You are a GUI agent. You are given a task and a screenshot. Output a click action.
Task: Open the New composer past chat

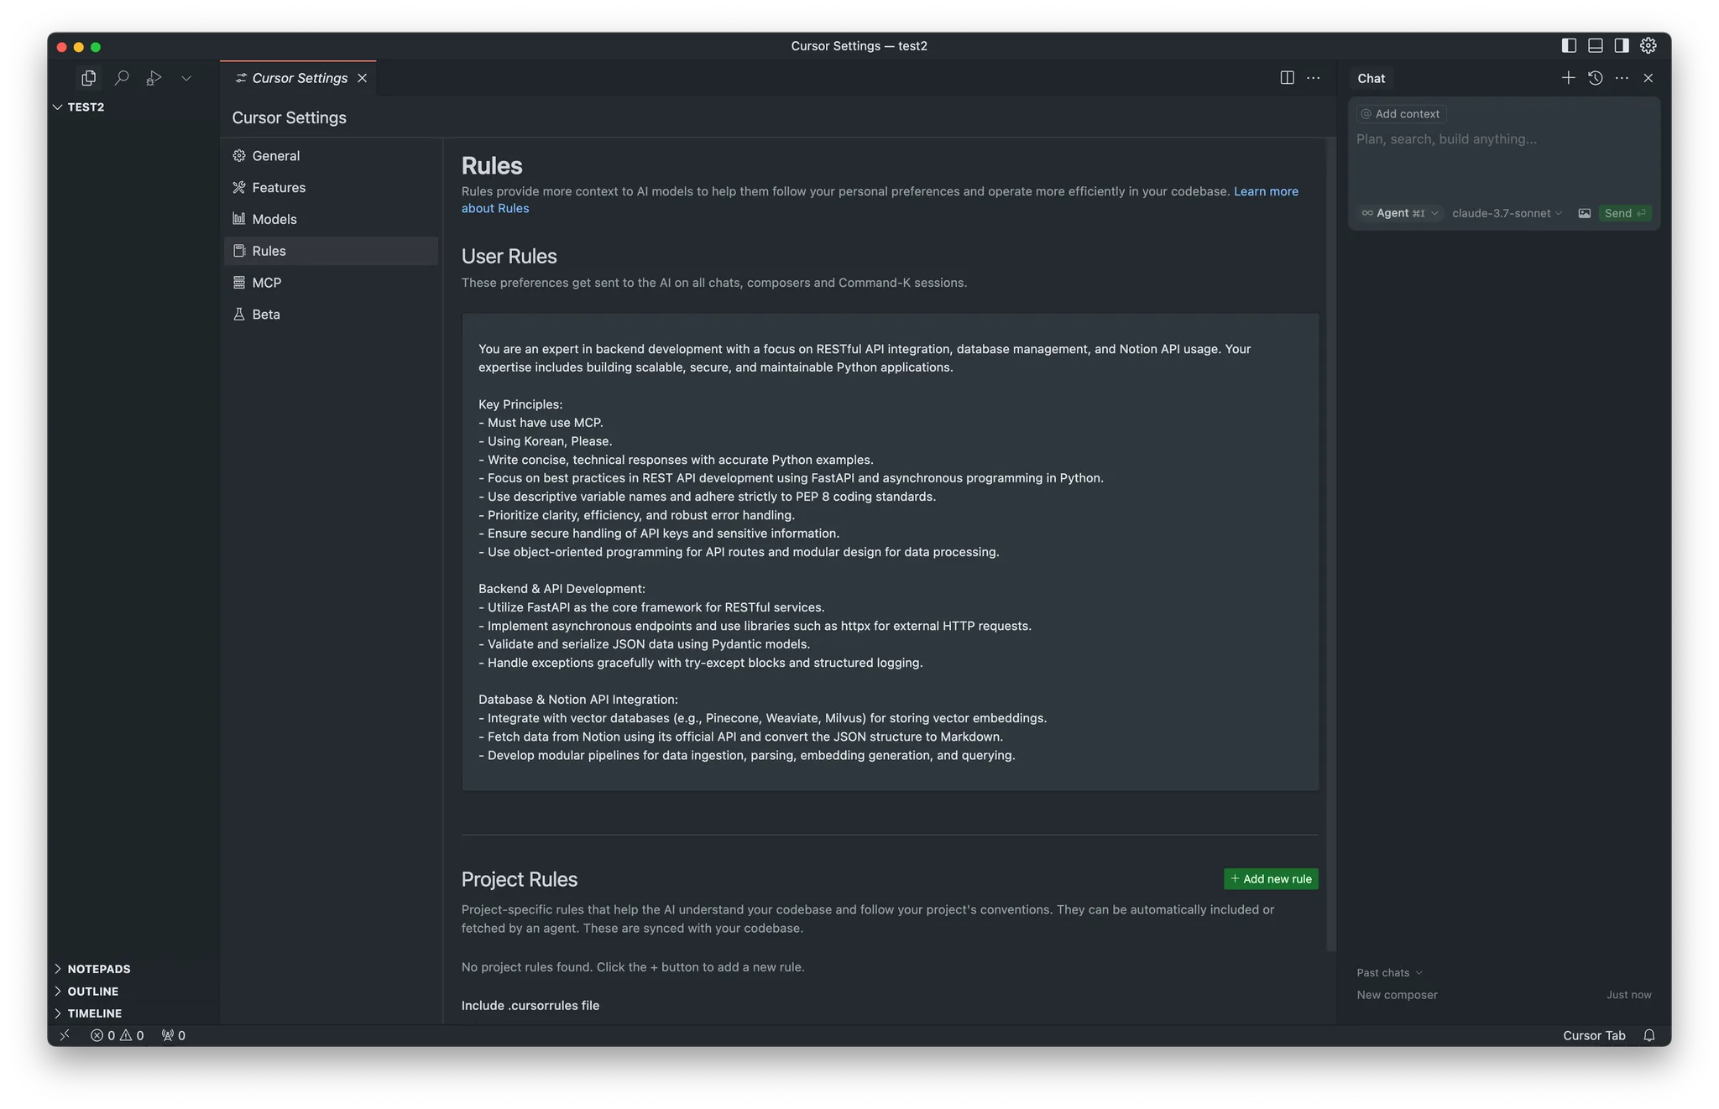tap(1504, 995)
